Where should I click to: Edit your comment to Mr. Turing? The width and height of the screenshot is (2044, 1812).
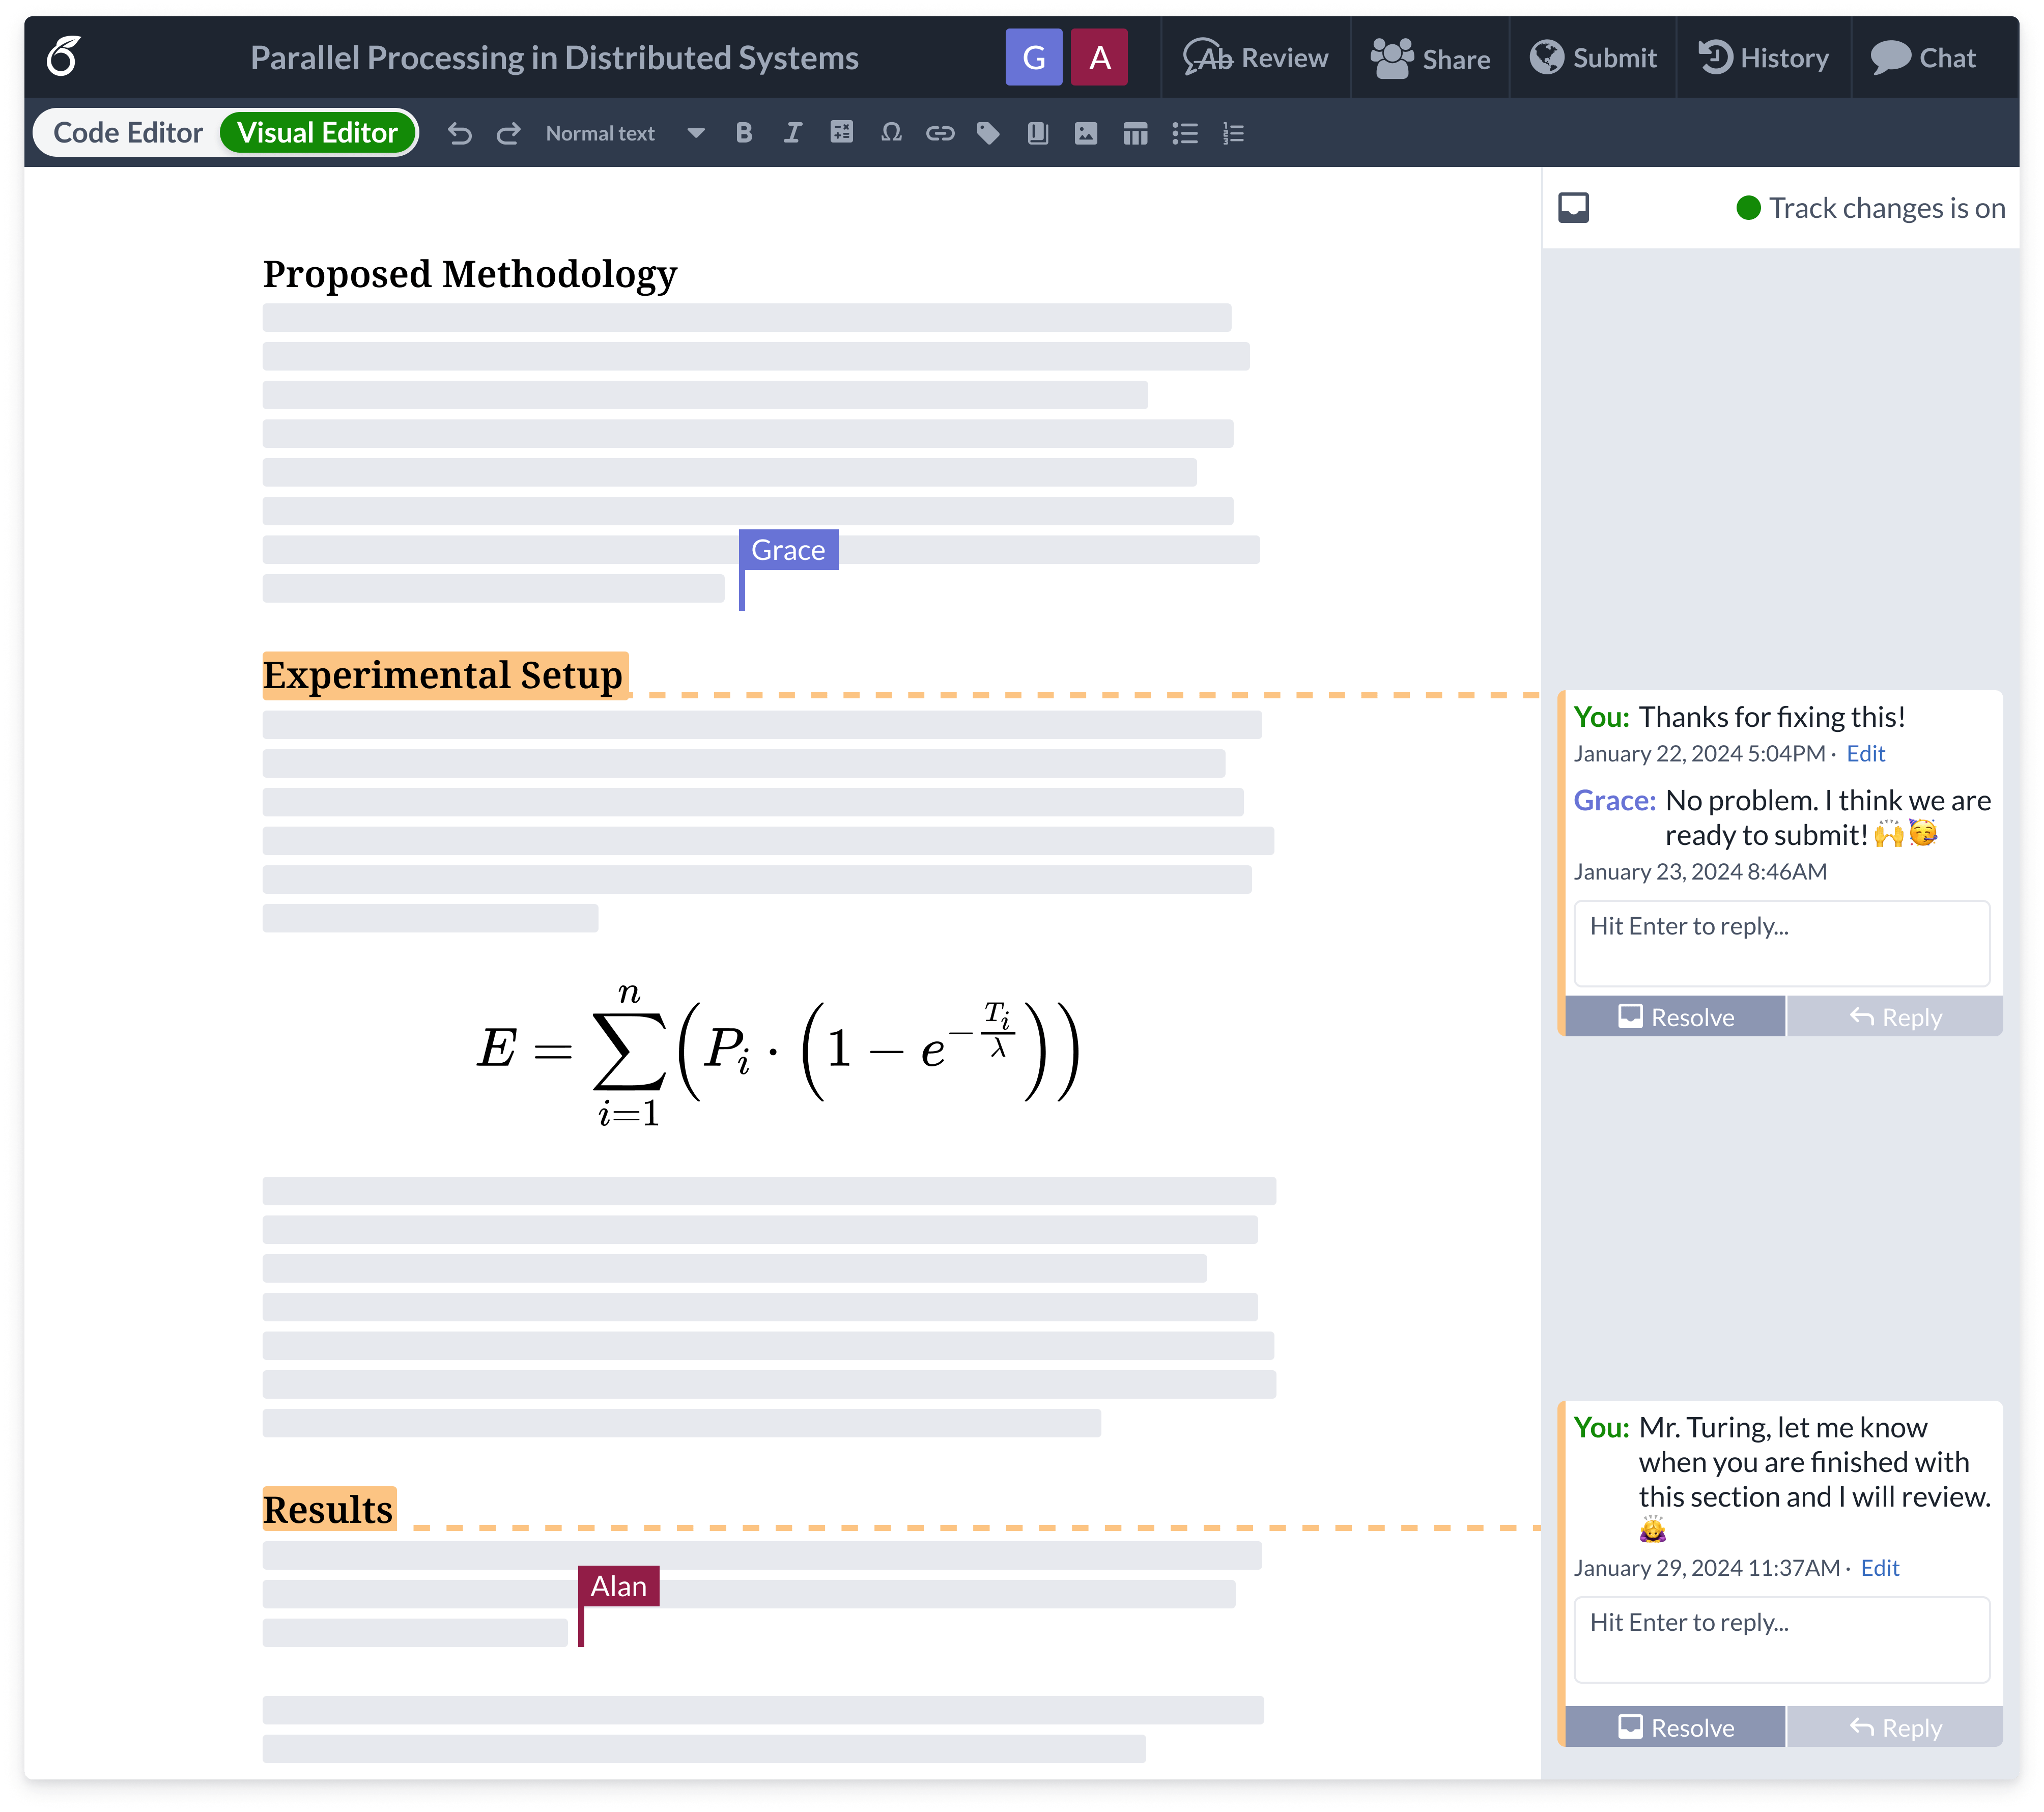pos(1879,1568)
